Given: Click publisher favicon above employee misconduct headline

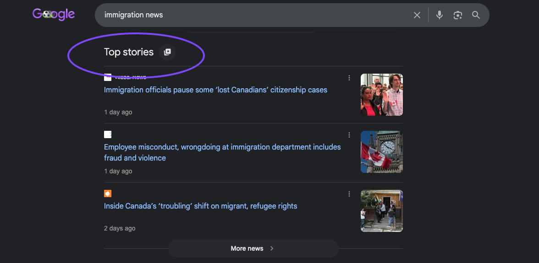Looking at the screenshot, I should (108, 134).
